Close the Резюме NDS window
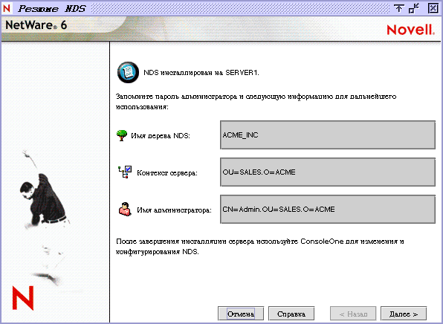The image size is (443, 324). click(433, 8)
